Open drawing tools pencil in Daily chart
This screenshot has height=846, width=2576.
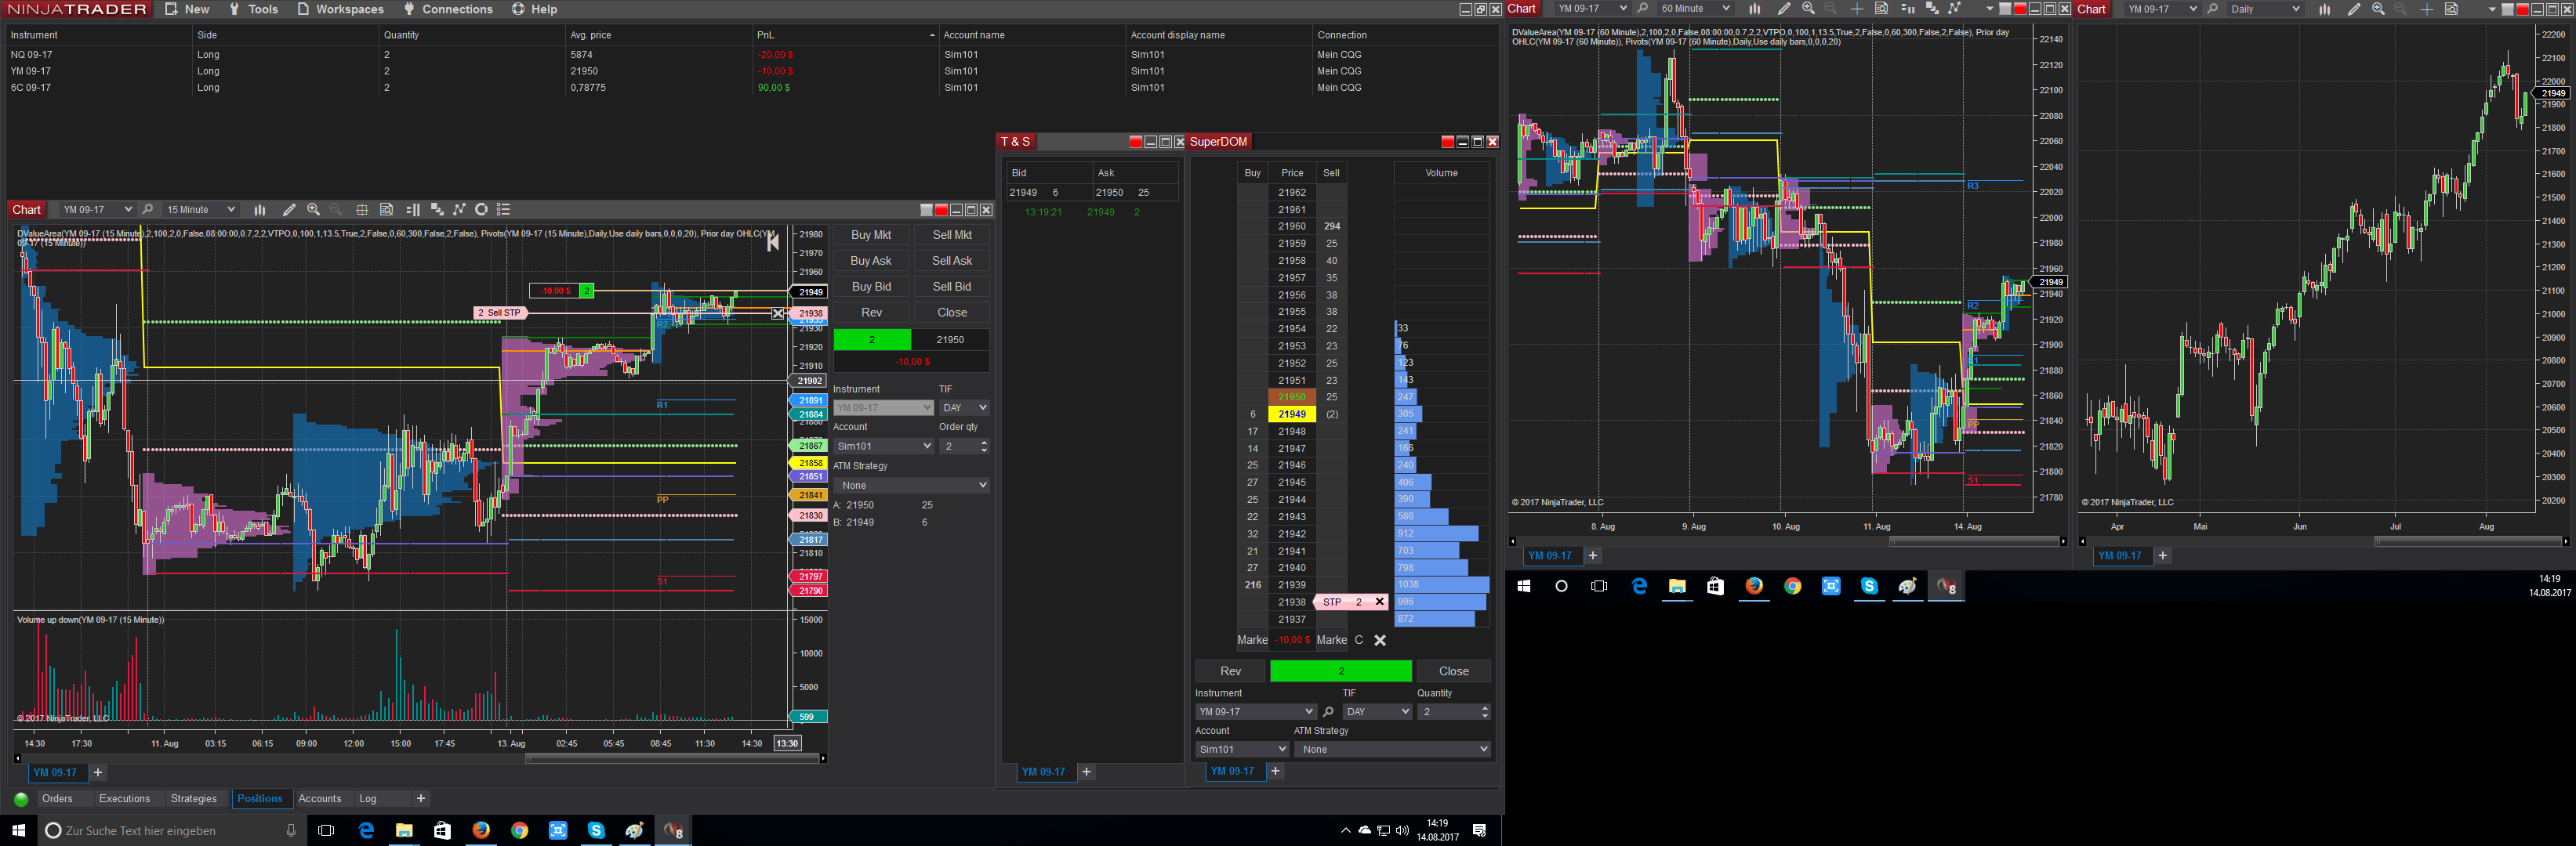point(2354,9)
